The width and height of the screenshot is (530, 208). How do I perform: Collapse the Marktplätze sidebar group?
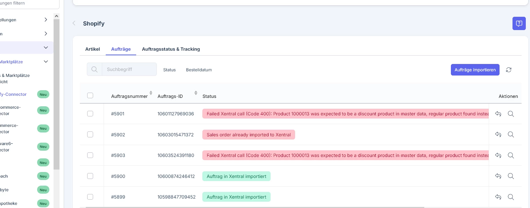[x=46, y=62]
